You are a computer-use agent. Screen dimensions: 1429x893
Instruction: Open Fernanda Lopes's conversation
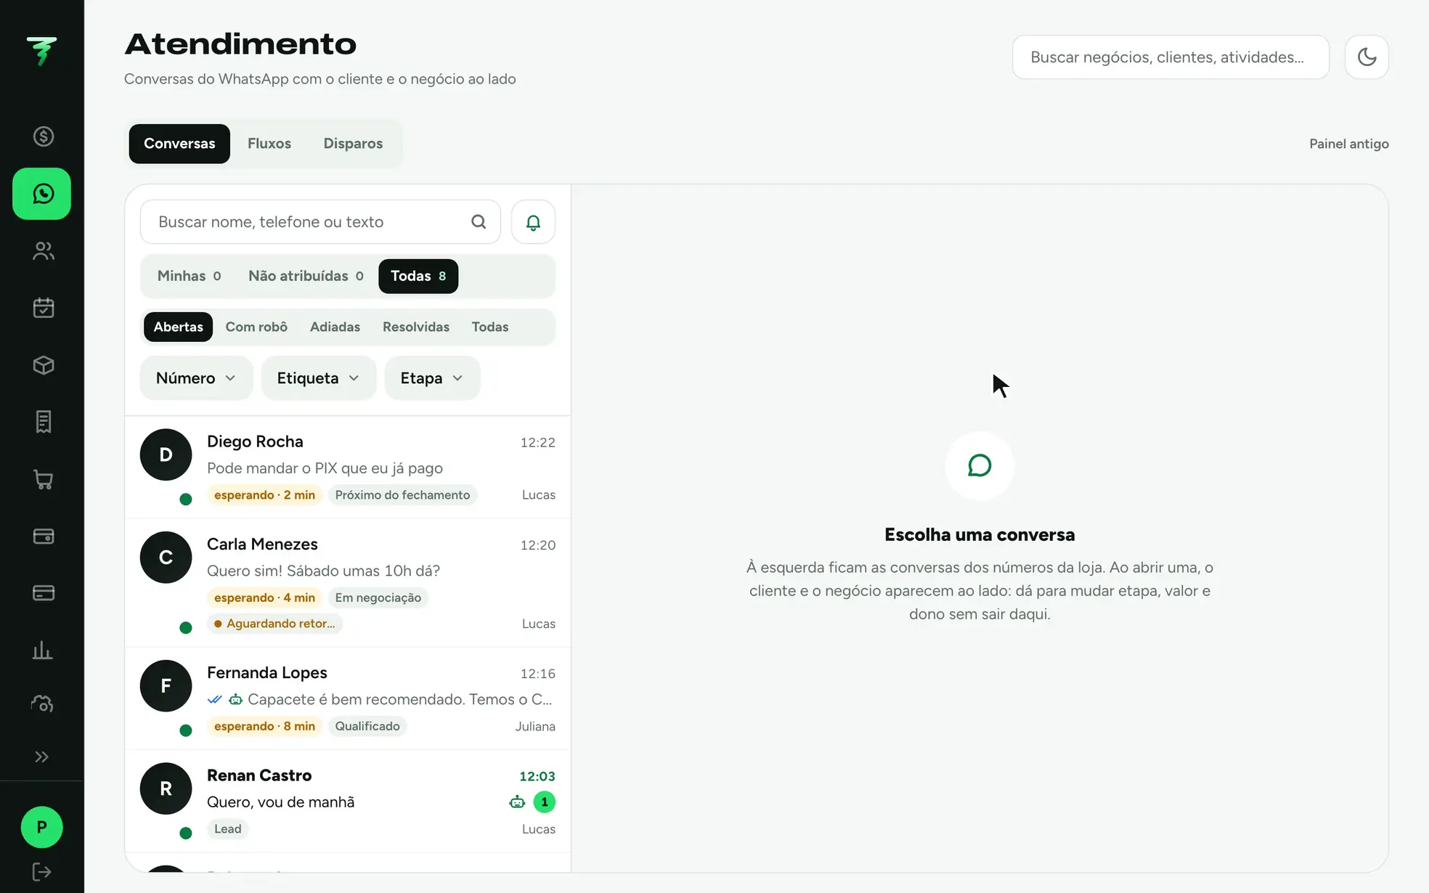(348, 698)
